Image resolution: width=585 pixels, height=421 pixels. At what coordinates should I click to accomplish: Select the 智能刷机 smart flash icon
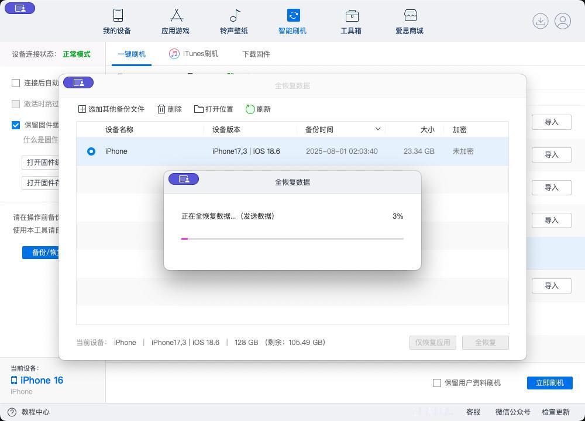tap(293, 15)
